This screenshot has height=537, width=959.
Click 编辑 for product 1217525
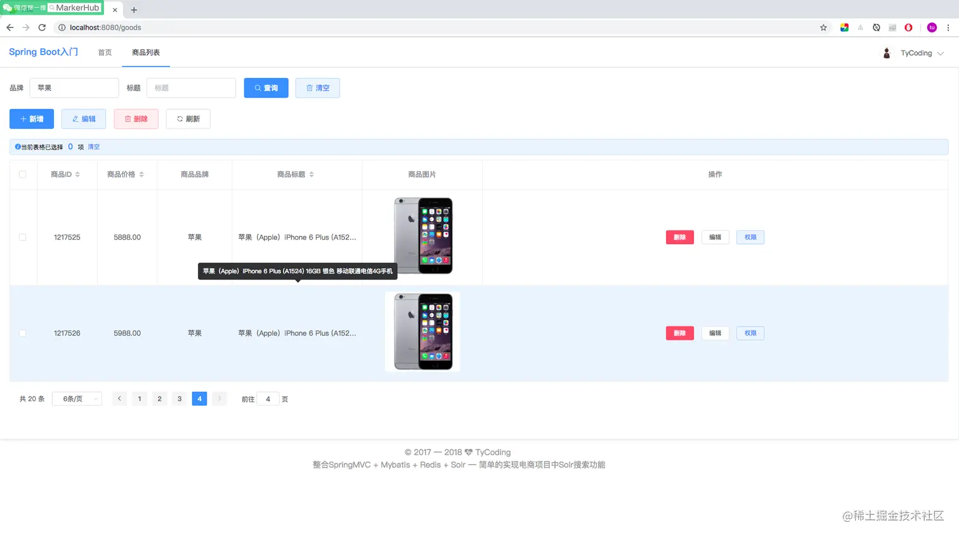pos(715,237)
